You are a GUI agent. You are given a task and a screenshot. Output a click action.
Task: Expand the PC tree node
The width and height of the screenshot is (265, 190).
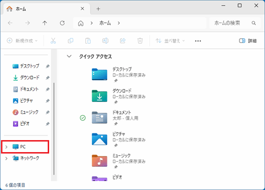coord(6,147)
